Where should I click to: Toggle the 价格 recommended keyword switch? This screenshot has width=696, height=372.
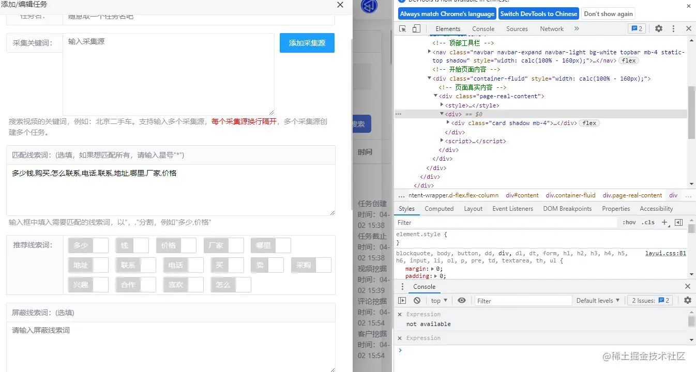pyautogui.click(x=176, y=245)
